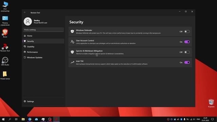Disable the User Account Control switch
This screenshot has width=217, height=122.
click(187, 42)
